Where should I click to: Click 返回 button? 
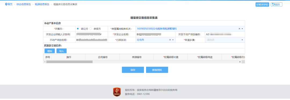click(276, 5)
